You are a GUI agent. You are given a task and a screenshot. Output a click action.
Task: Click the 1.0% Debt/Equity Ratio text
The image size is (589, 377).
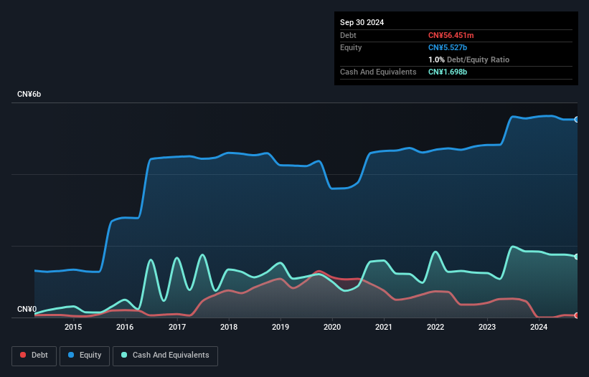coord(468,59)
